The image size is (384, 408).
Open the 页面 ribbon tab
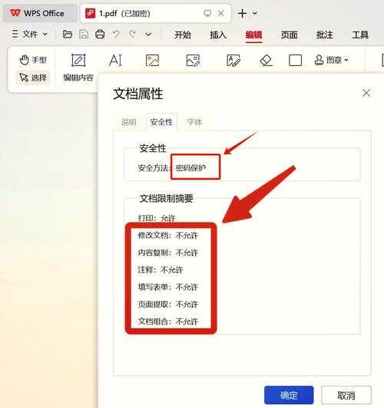289,35
